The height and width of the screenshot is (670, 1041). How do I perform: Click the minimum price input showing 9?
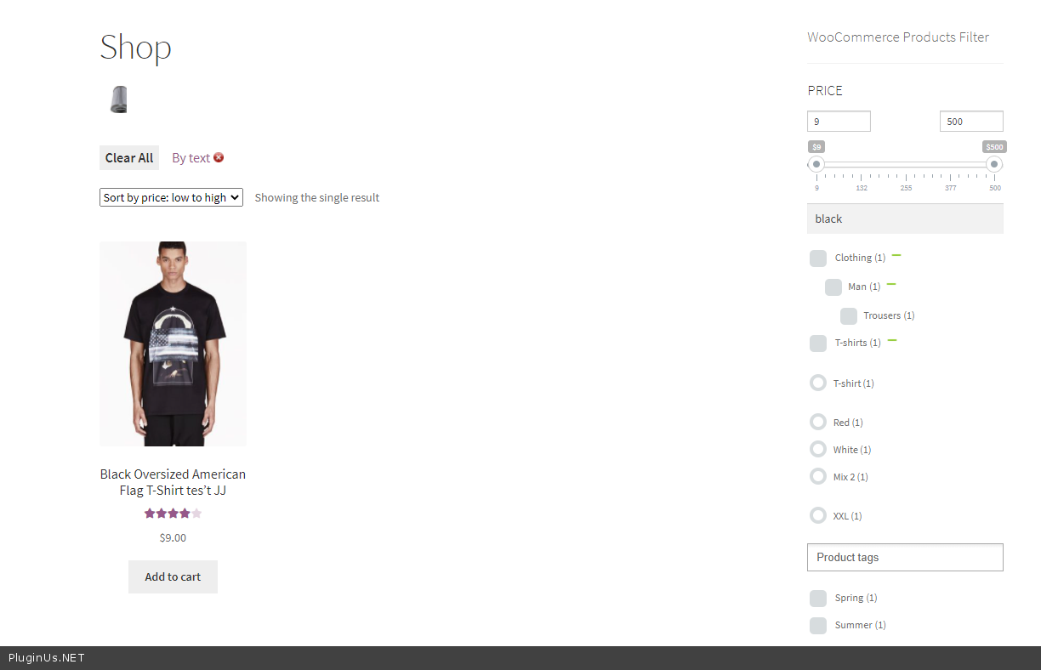(x=839, y=122)
